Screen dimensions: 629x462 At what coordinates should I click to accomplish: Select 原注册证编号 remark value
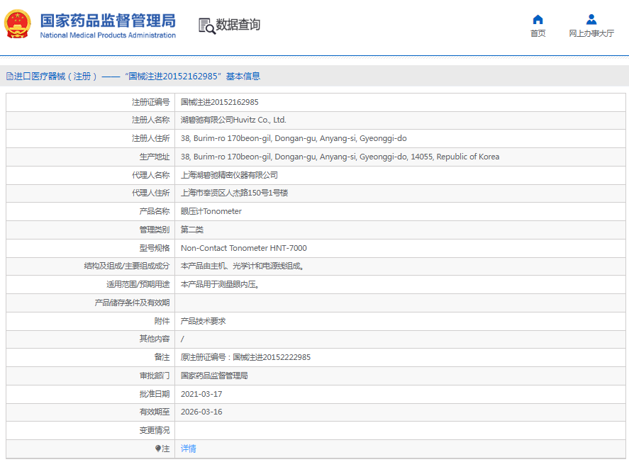(245, 357)
